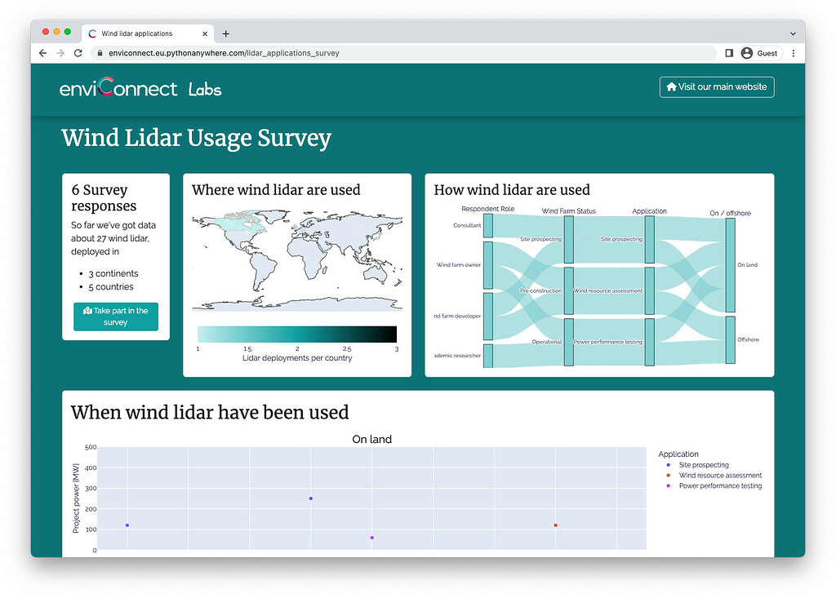Screen dimensions: 836x598
Task: Click the Guest profile icon
Action: pyautogui.click(x=748, y=52)
